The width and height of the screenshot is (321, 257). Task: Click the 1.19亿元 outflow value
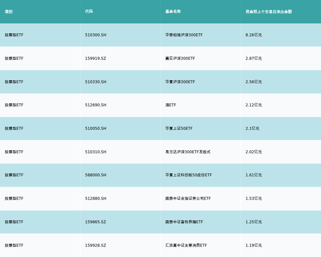(254, 245)
